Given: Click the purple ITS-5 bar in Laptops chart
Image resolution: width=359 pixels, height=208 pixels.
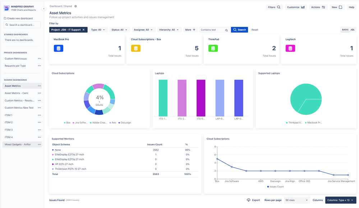Looking at the screenshot, I should (201, 98).
